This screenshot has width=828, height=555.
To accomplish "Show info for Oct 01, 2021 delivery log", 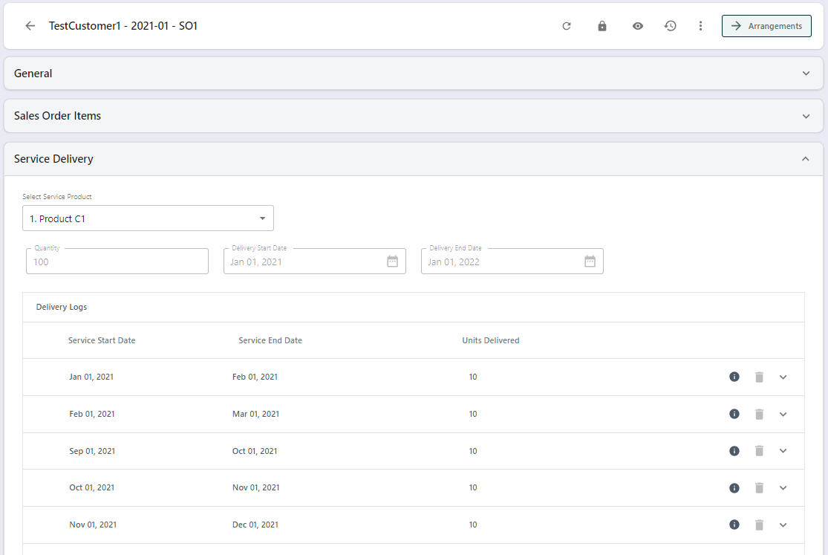I will pyautogui.click(x=734, y=488).
